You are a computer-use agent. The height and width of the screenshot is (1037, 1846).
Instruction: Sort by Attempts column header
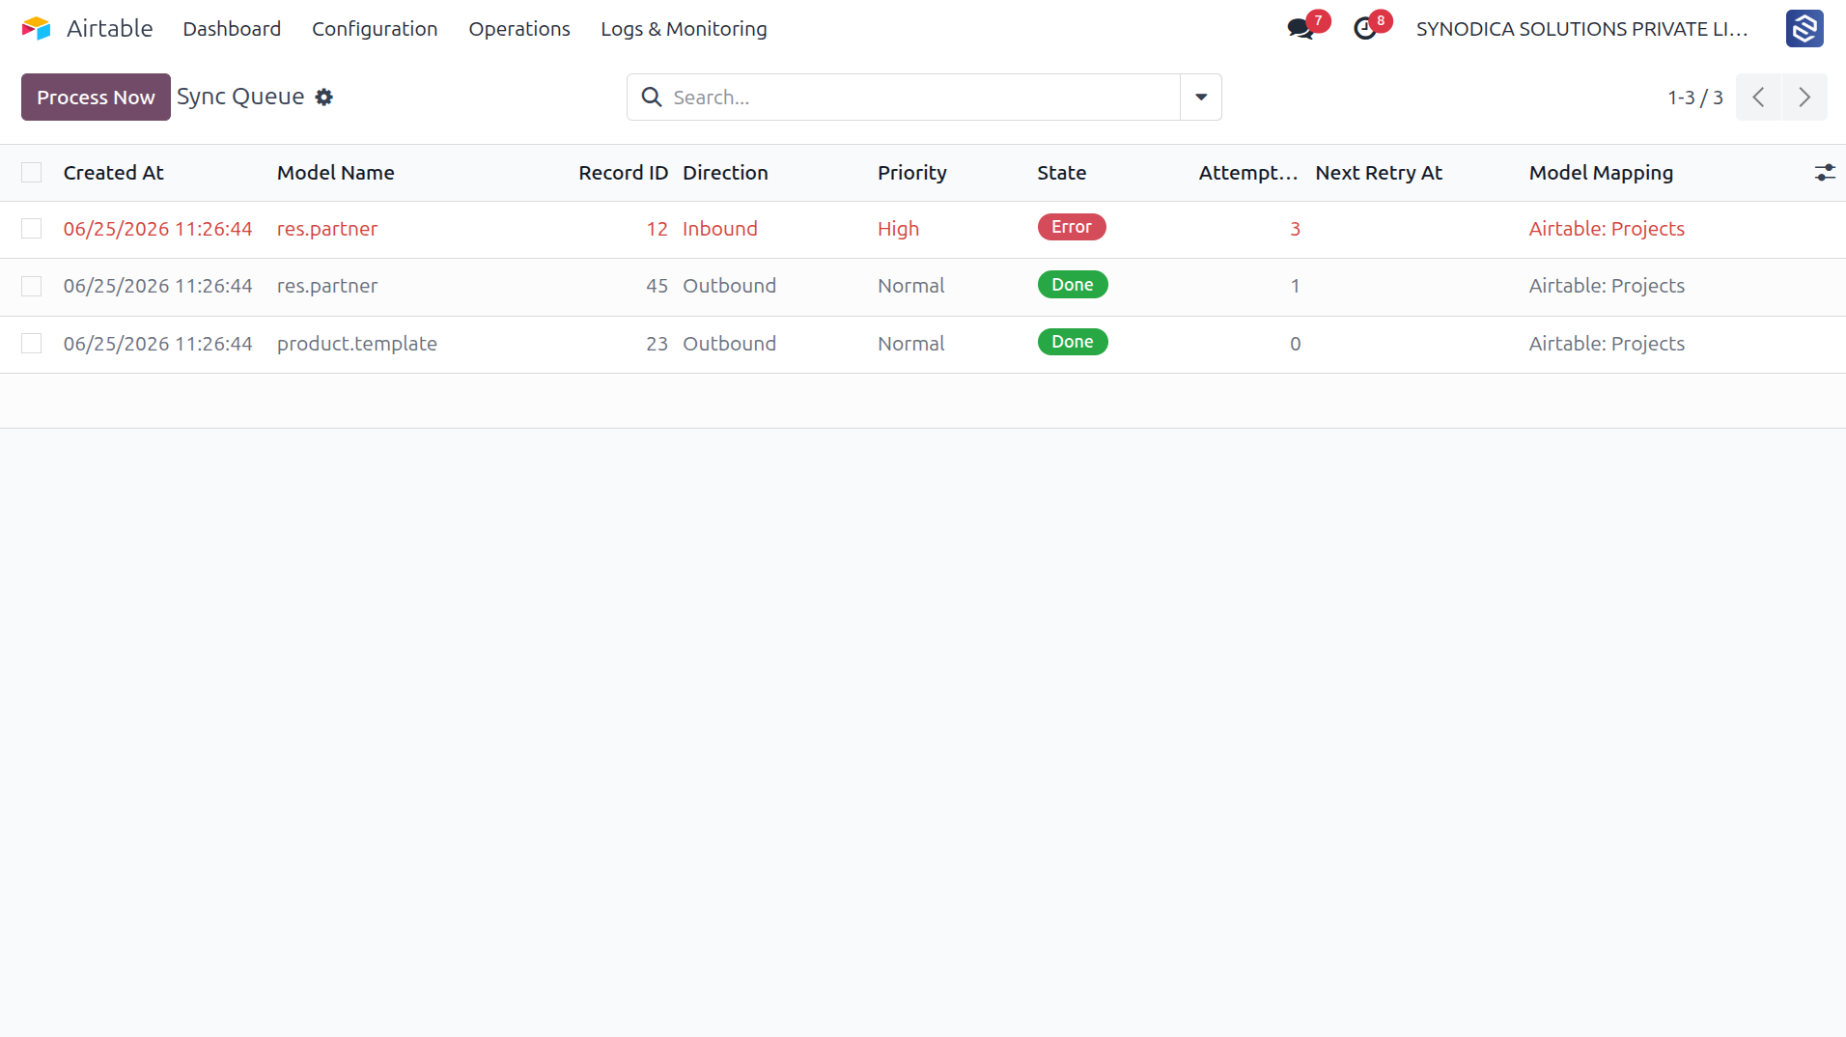coord(1247,173)
